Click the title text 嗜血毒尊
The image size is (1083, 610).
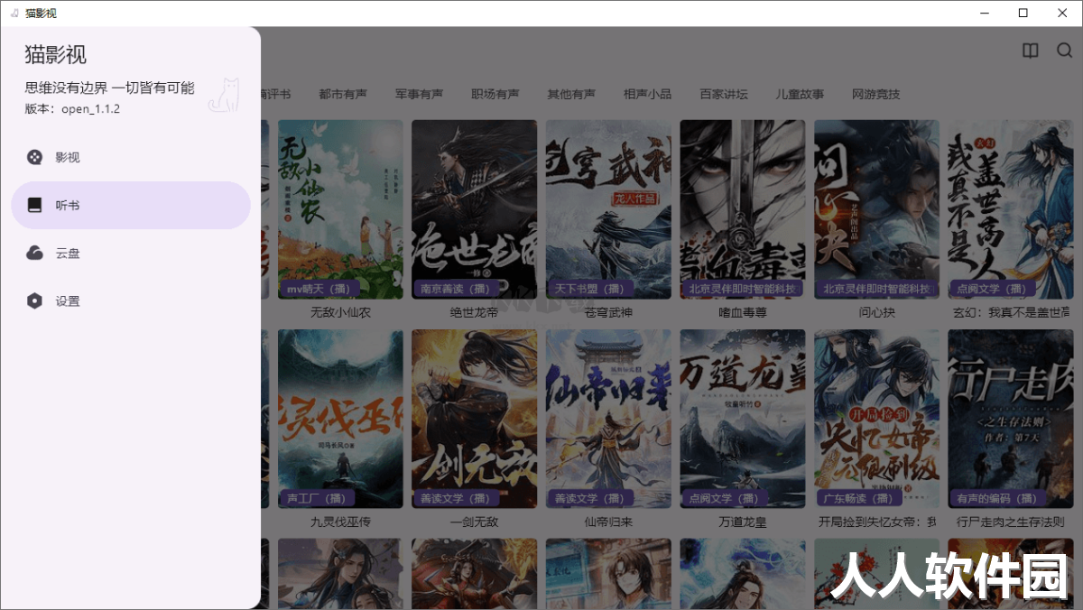click(x=743, y=312)
